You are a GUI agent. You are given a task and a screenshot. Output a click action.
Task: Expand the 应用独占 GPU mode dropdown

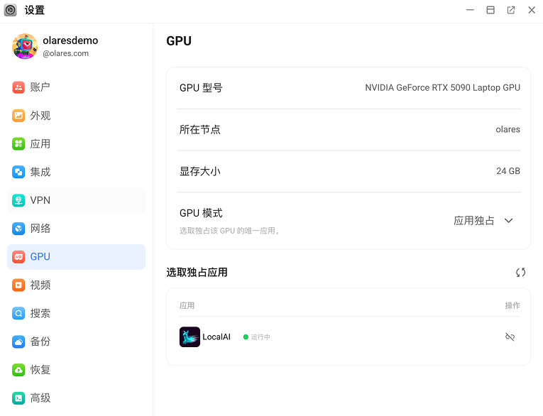pos(483,221)
